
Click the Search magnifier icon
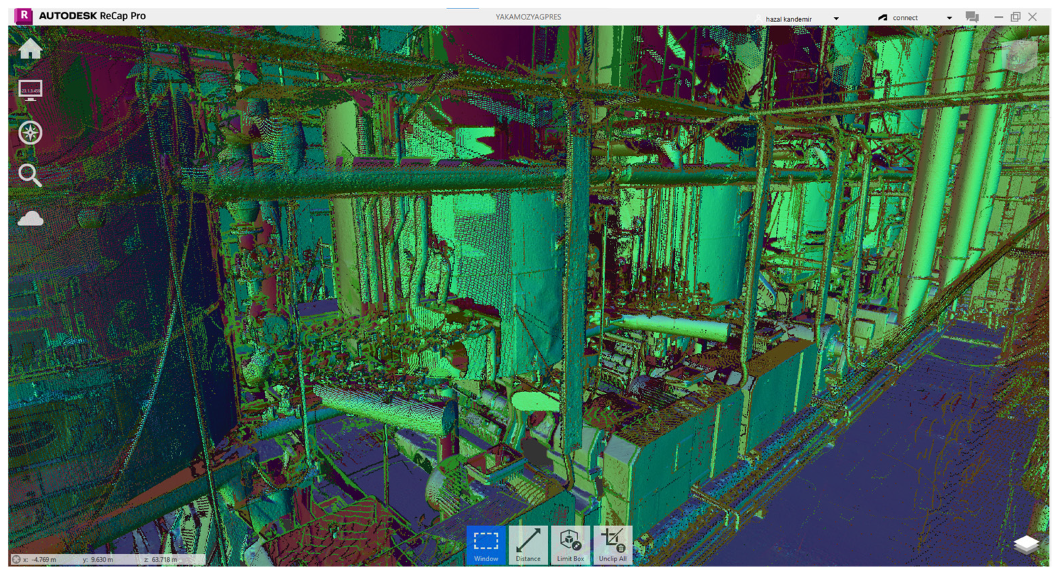(30, 175)
